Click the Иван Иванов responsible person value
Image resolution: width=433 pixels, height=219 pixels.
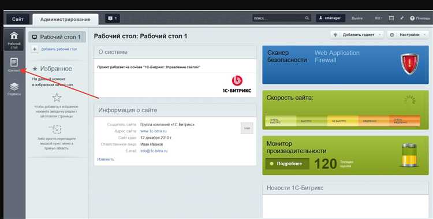[x=152, y=144]
